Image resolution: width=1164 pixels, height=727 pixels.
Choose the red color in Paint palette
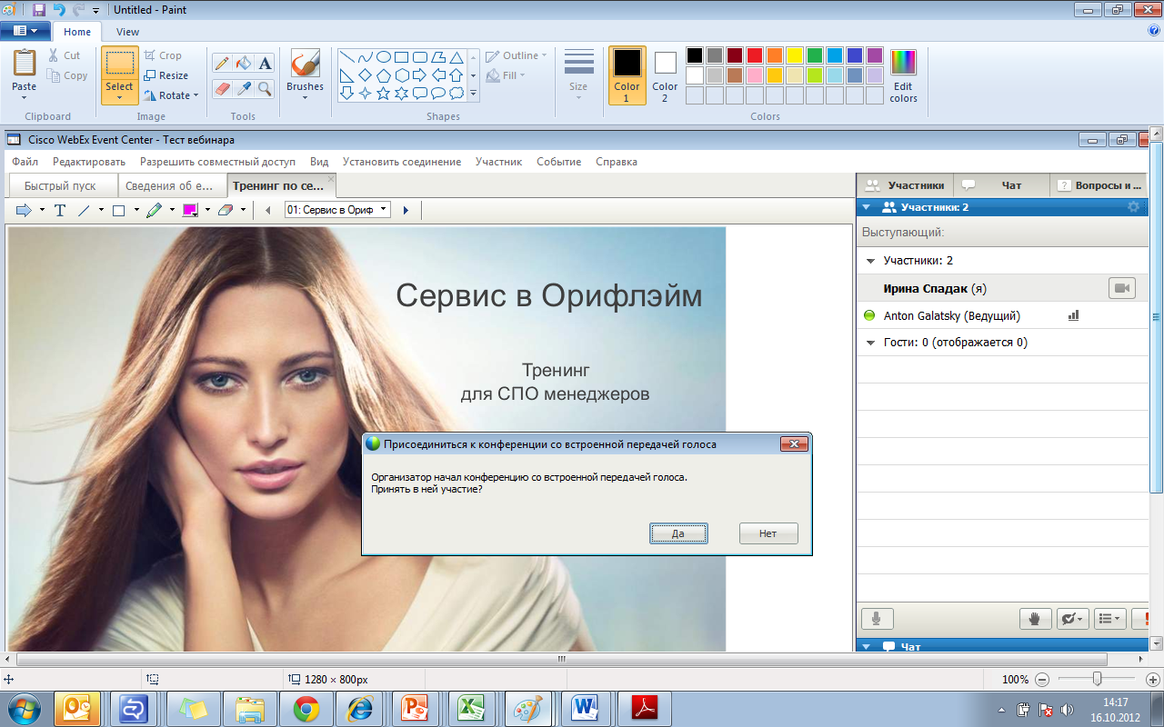754,55
